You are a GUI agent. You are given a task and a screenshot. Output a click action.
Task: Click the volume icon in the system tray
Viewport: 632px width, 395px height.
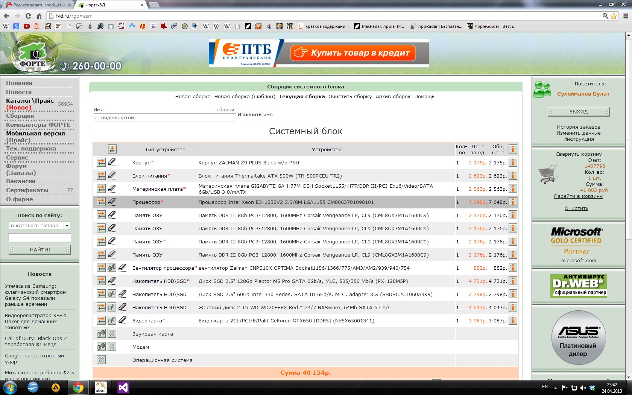[583, 387]
